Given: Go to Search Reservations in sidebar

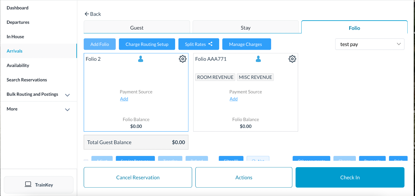Looking at the screenshot, I should pos(27,80).
